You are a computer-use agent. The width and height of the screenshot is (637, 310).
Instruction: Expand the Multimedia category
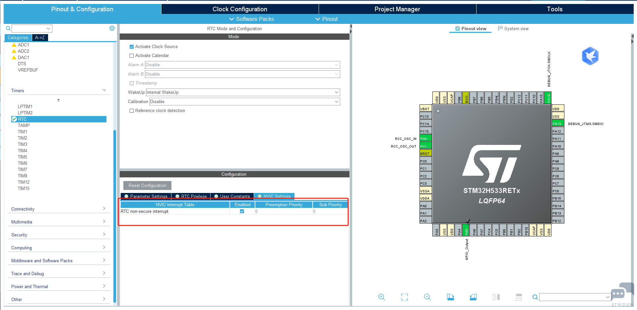point(104,221)
